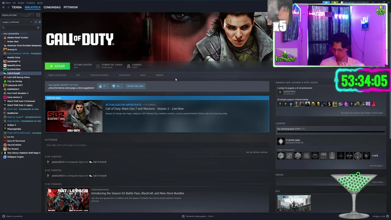This screenshot has width=391, height=220.
Task: Select Sons Of The Forest entry
Action: pyautogui.click(x=16, y=141)
